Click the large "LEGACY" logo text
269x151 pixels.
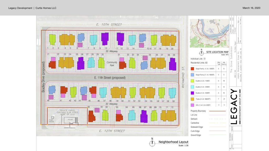[x=234, y=106]
